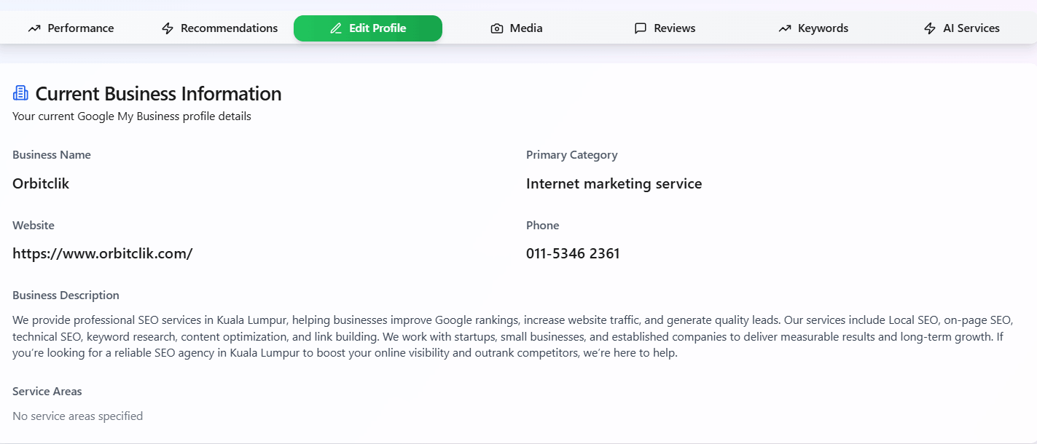Image resolution: width=1037 pixels, height=444 pixels.
Task: Click the Media camera icon
Action: click(x=497, y=28)
